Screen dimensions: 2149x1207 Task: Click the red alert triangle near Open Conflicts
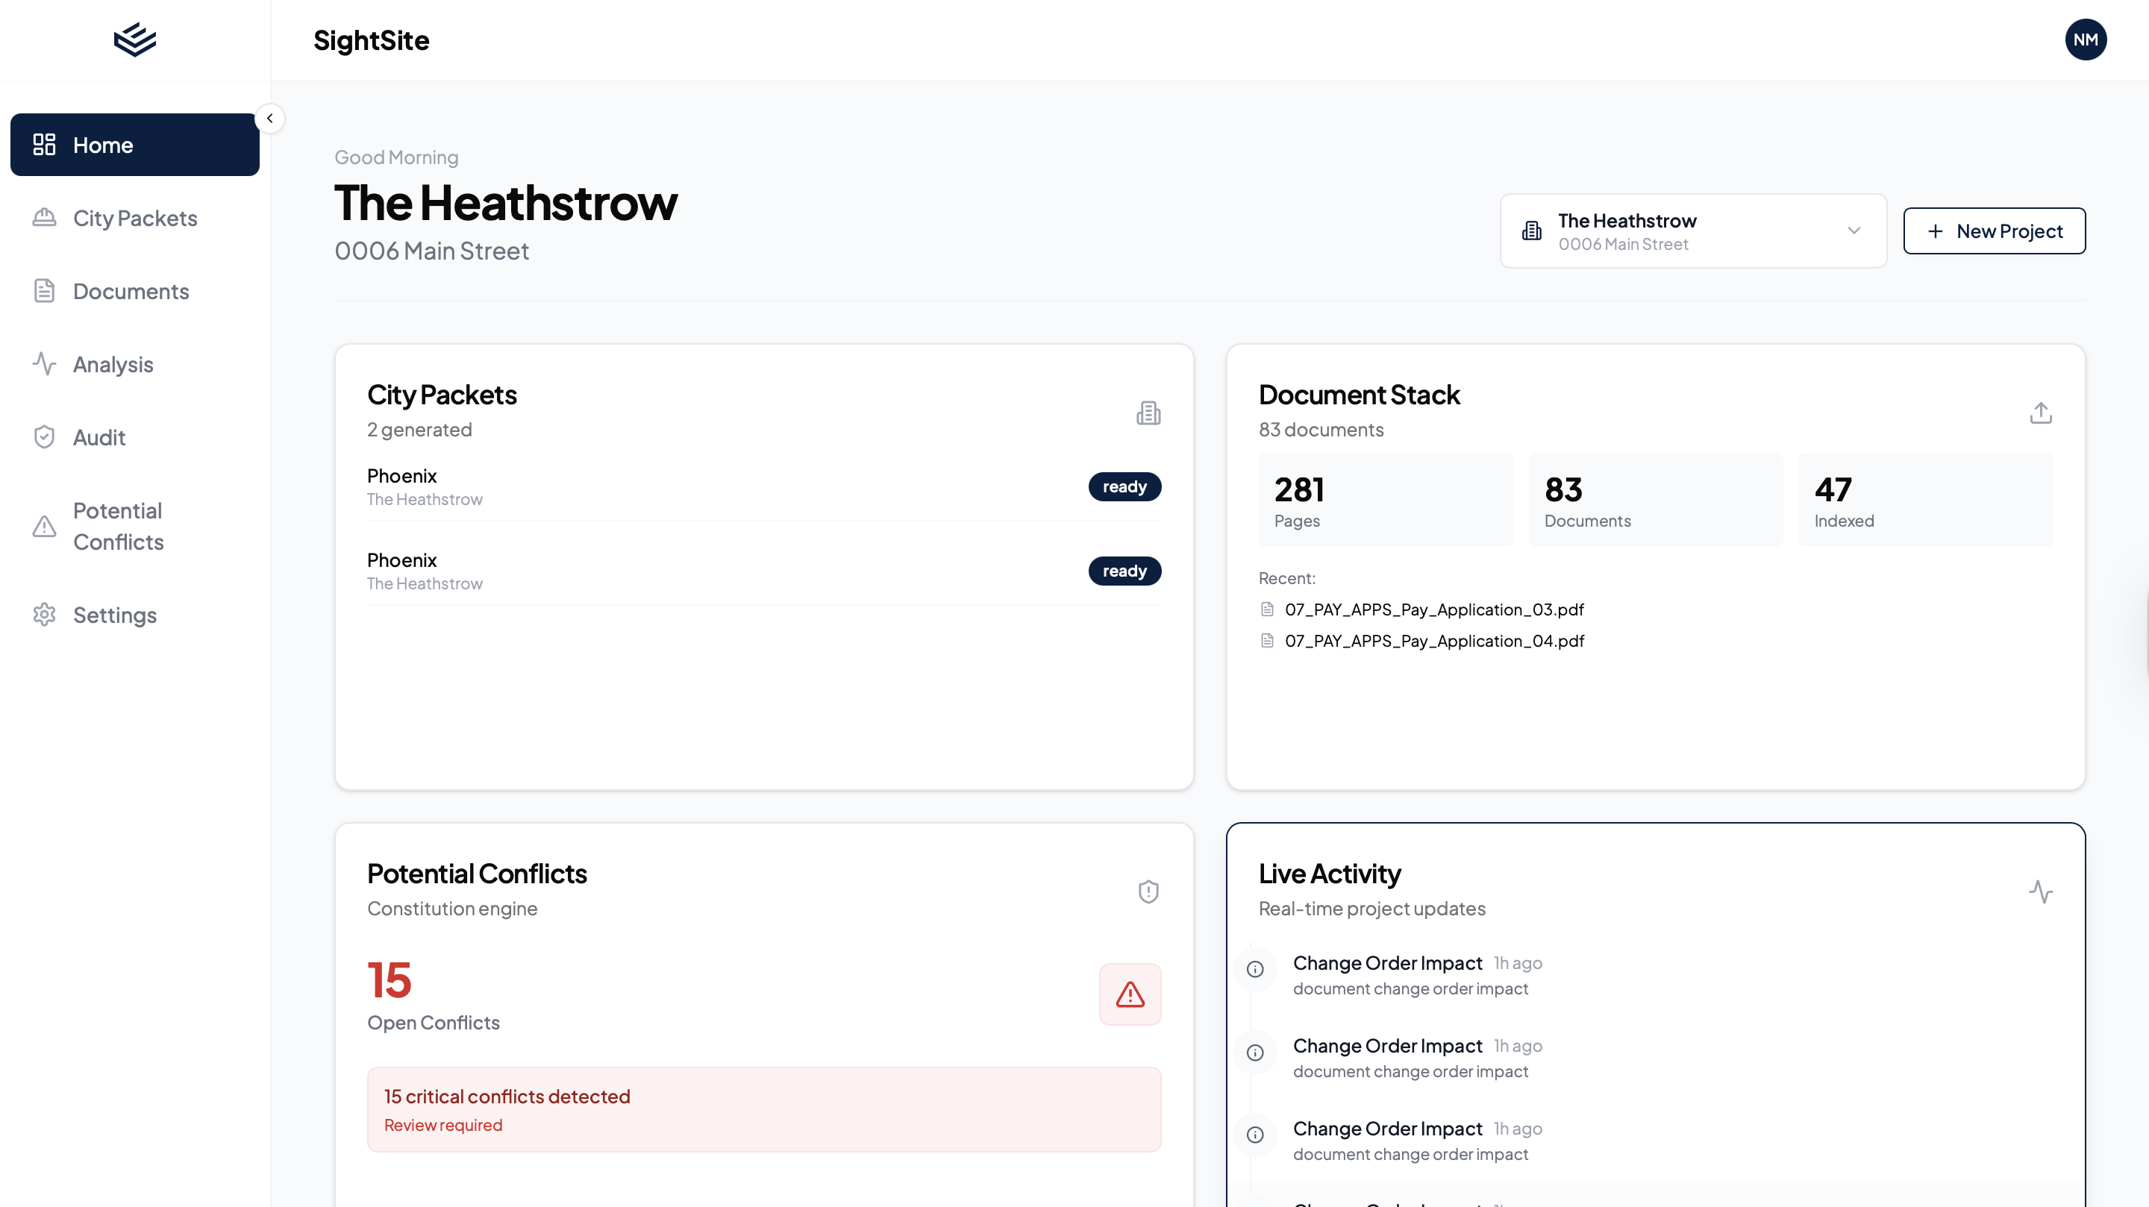pyautogui.click(x=1130, y=994)
